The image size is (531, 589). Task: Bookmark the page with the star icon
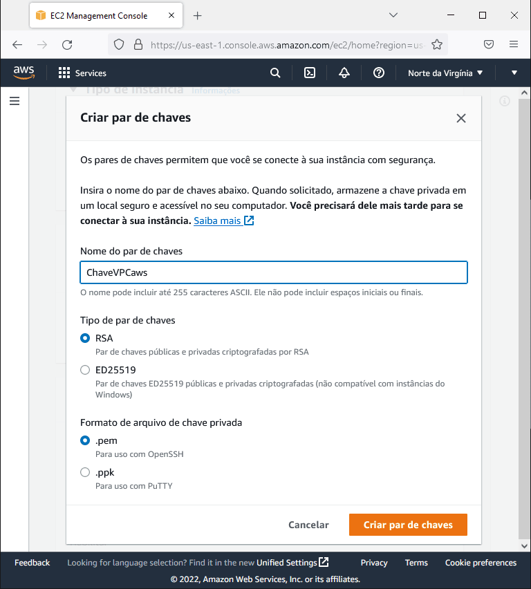click(x=437, y=45)
